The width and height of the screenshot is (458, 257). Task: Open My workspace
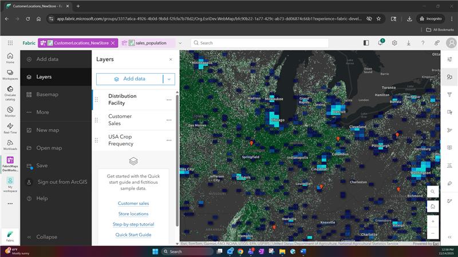tap(10, 184)
